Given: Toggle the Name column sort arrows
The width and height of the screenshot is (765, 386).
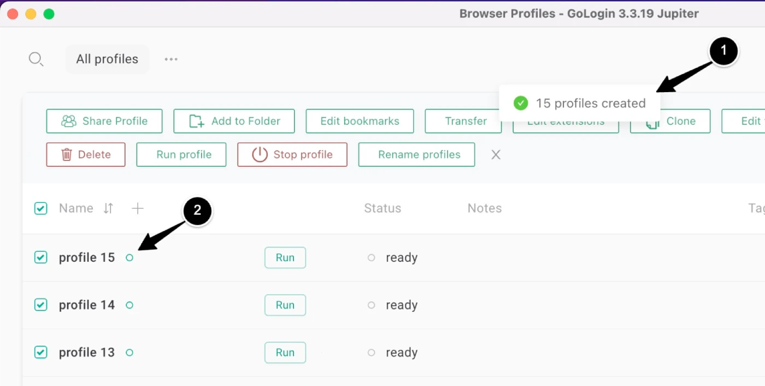Looking at the screenshot, I should click(108, 208).
